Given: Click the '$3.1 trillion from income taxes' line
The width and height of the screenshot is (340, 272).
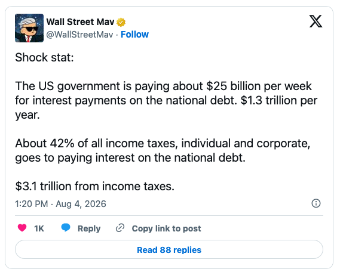Looking at the screenshot, I should tap(95, 186).
